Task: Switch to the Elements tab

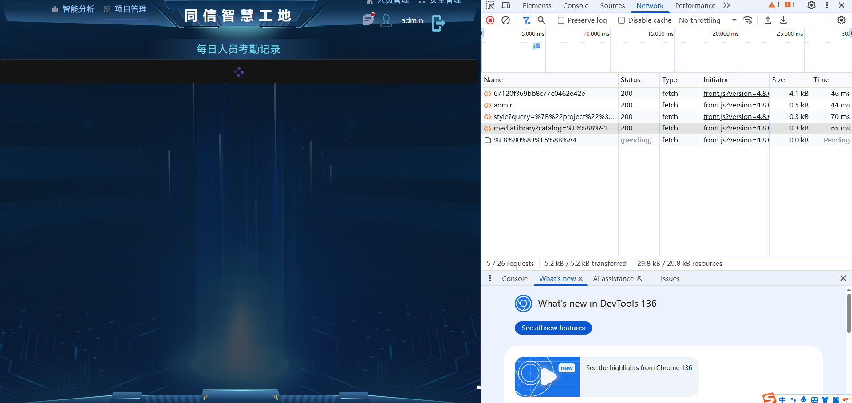Action: (x=537, y=5)
